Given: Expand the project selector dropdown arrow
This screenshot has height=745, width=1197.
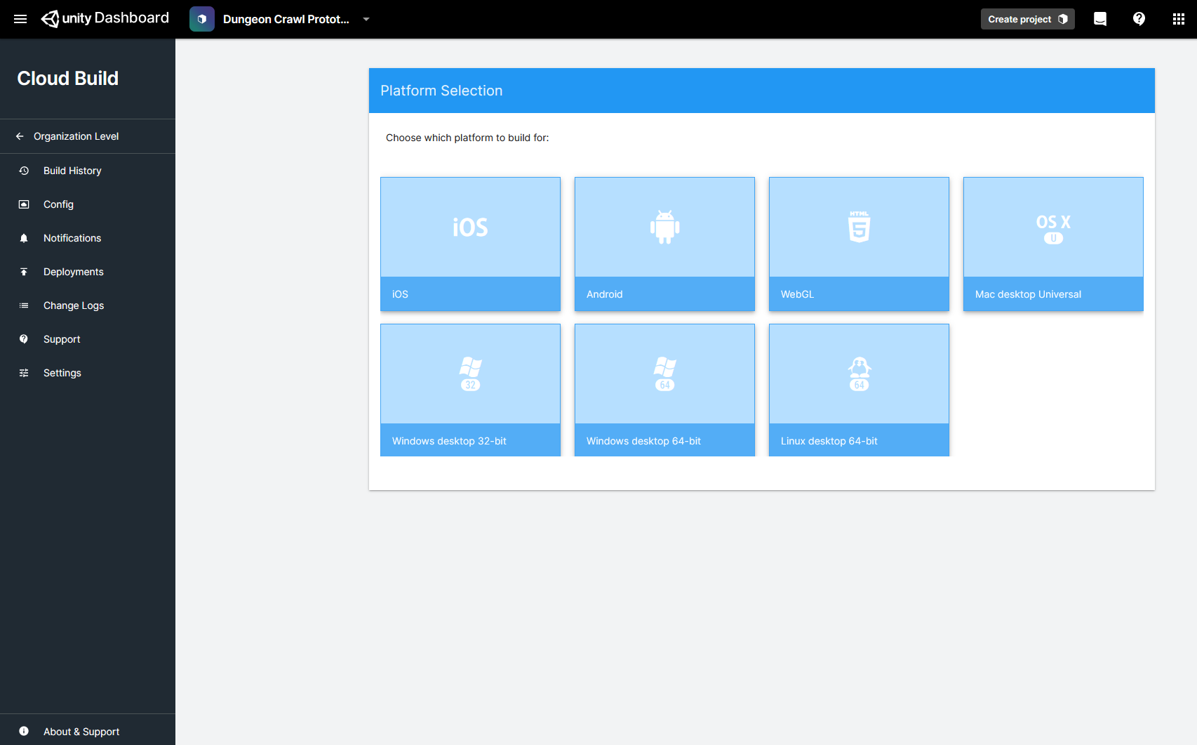Looking at the screenshot, I should 366,19.
